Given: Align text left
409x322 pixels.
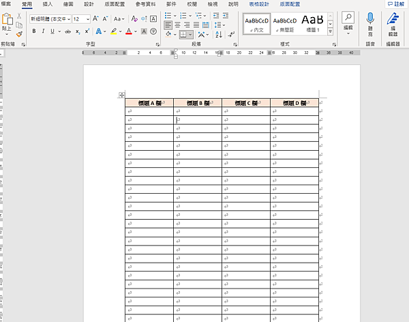Looking at the screenshot, I should pyautogui.click(x=168, y=25).
